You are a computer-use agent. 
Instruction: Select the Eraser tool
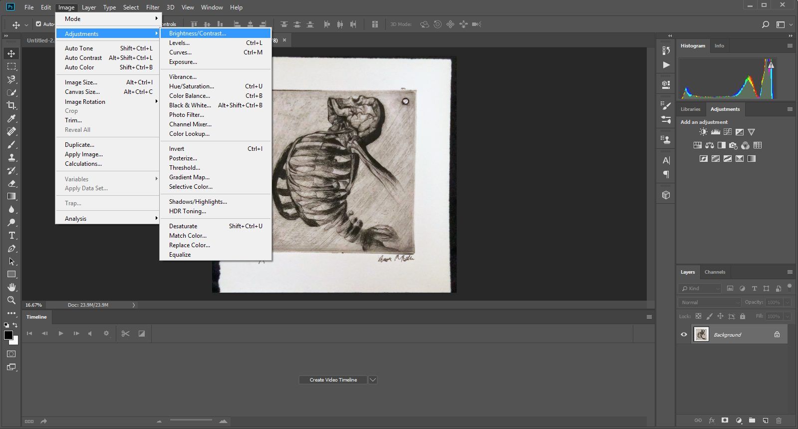click(11, 183)
